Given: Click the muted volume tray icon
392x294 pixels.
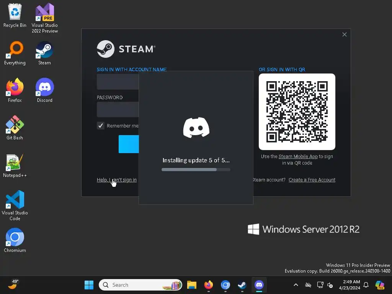Looking at the screenshot, I should [x=330, y=285].
